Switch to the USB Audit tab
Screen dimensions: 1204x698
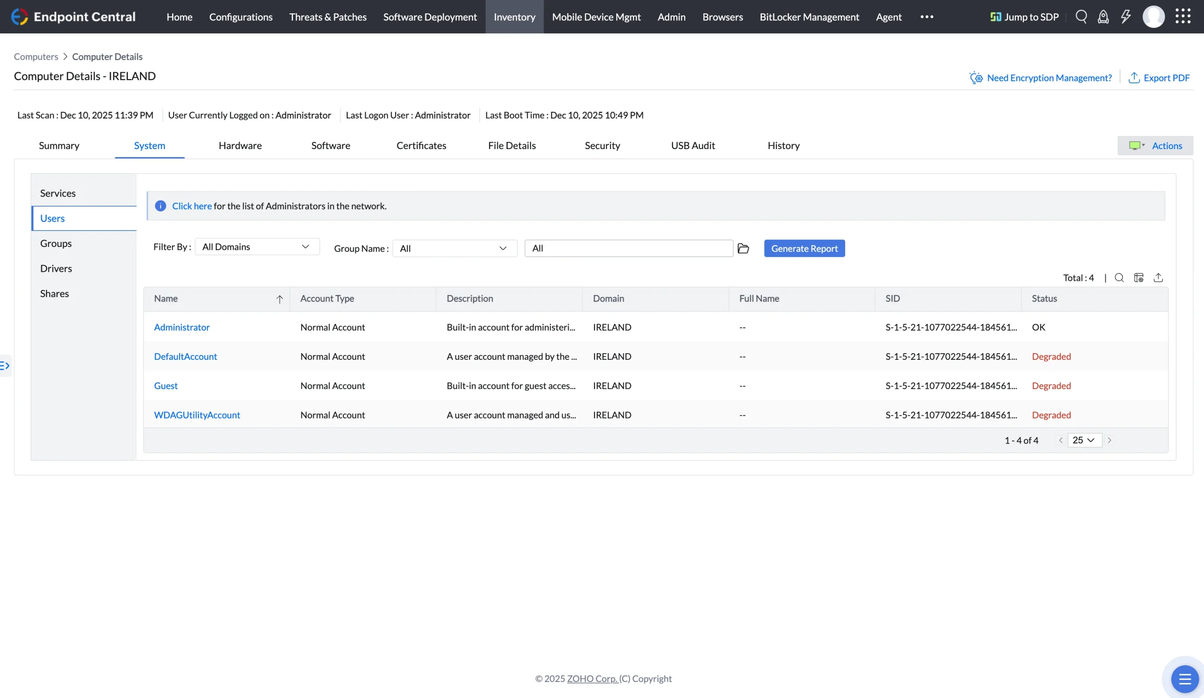[693, 146]
